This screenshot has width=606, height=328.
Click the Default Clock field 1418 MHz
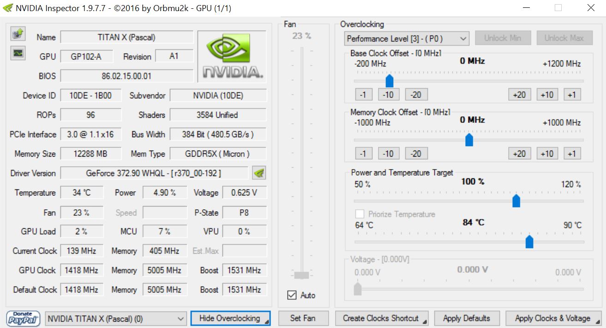point(82,289)
